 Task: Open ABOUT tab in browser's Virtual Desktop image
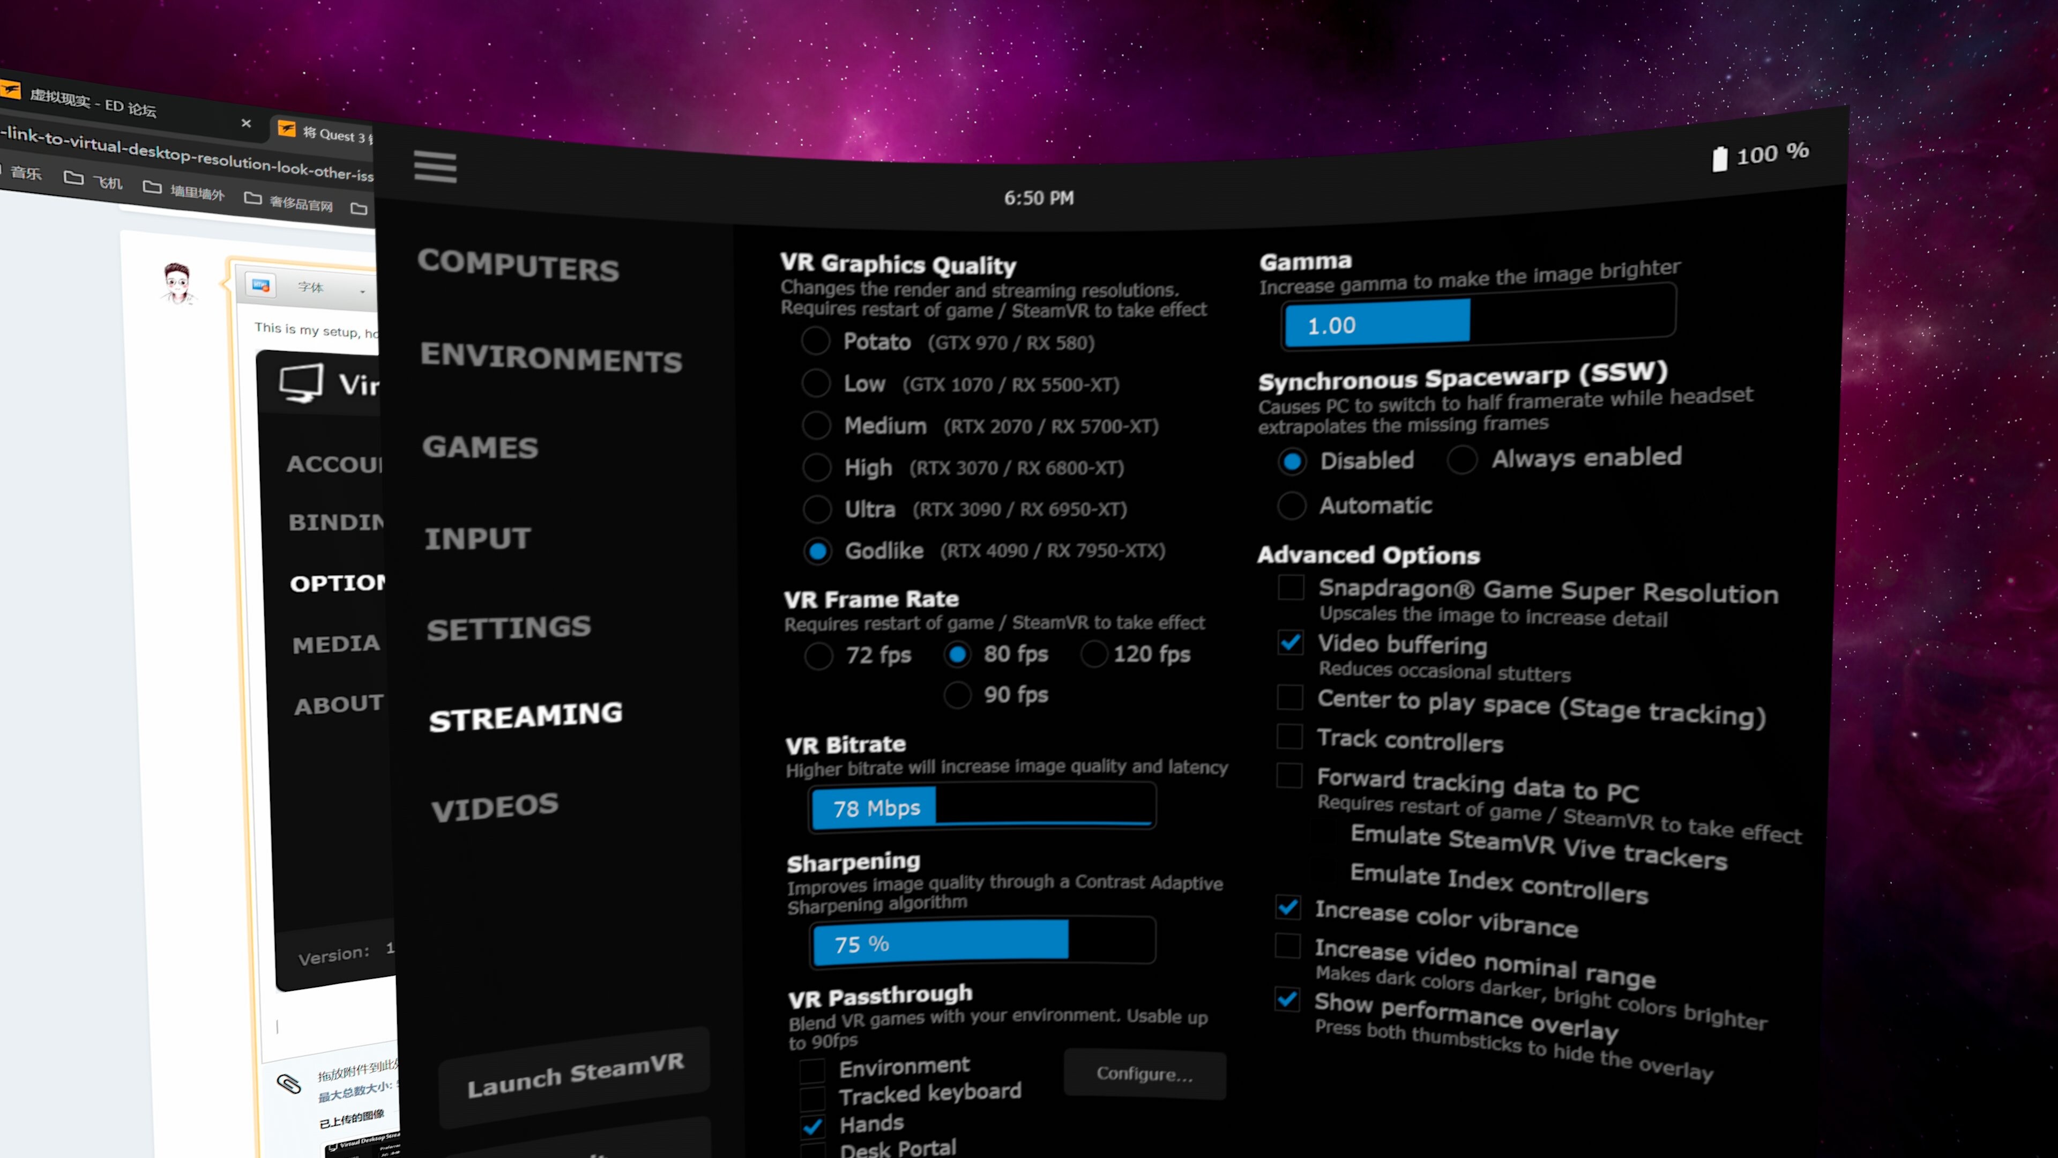(x=339, y=705)
